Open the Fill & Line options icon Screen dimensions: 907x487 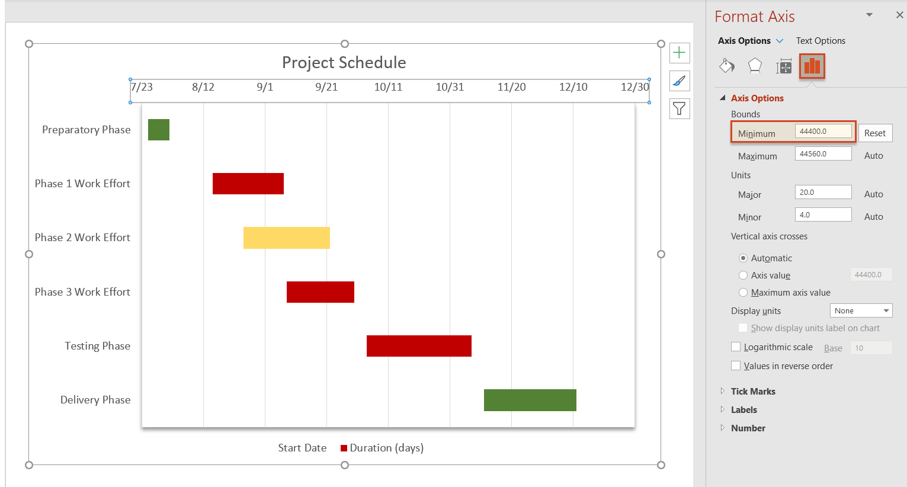click(727, 66)
